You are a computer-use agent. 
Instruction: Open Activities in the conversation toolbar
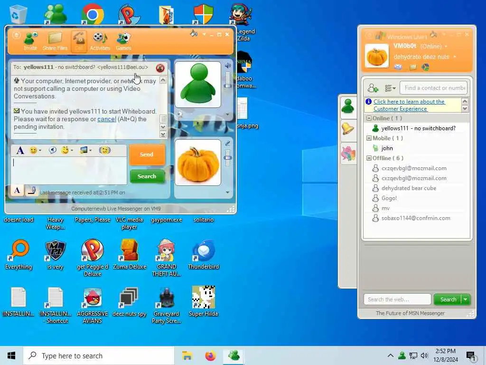(x=100, y=41)
